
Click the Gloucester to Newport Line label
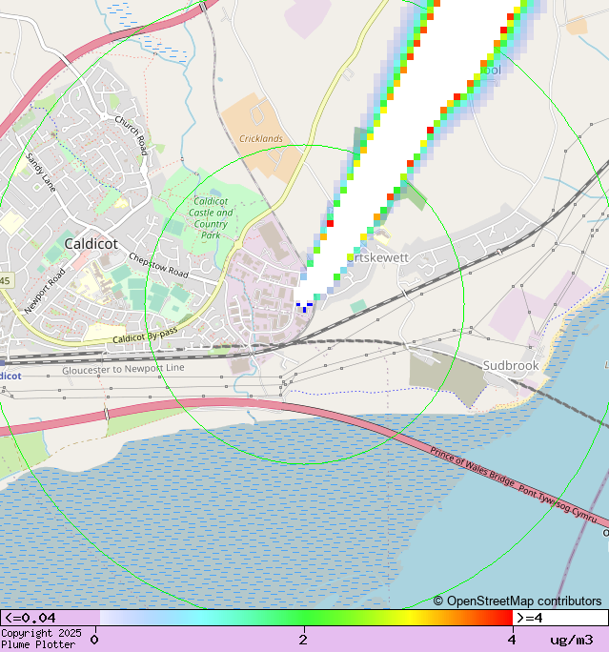pos(123,368)
